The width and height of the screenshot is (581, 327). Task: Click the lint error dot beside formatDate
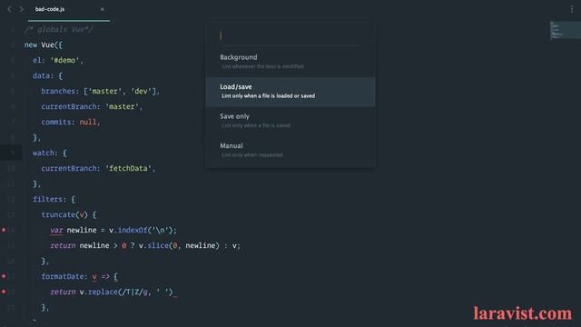coord(4,276)
